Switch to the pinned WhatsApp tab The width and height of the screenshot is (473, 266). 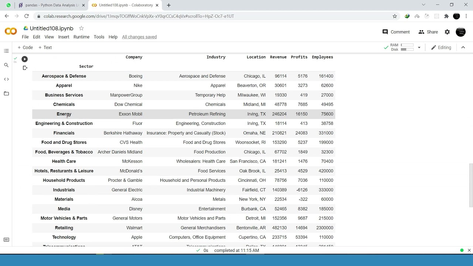(8, 5)
